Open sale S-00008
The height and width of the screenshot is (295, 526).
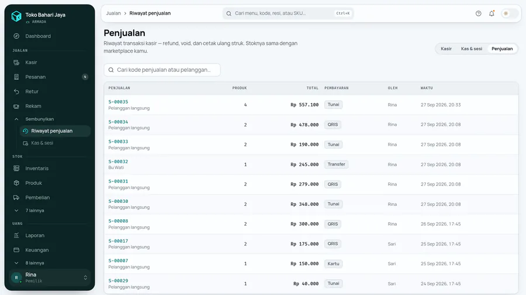118,221
